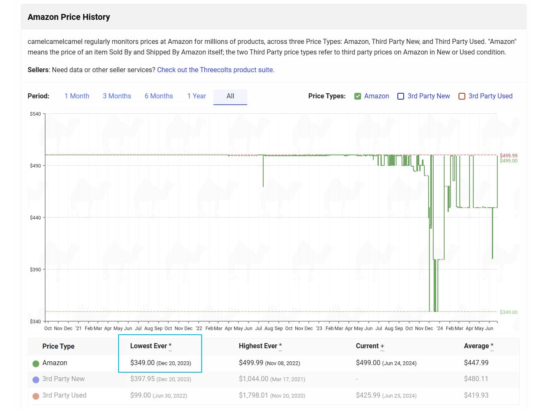Viewport: 545px width, 409px height.
Task: Click 3rd Party Used highest $1,798.01
Action: pos(254,395)
